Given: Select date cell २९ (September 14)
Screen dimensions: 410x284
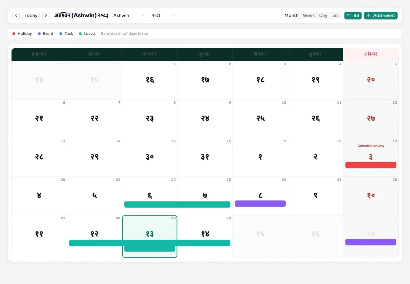Looking at the screenshot, I should pyautogui.click(x=94, y=157).
